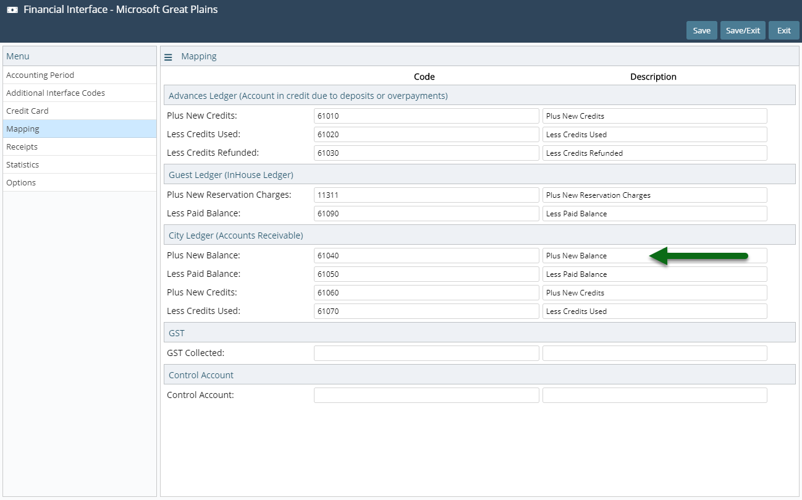Click Advances Ledger Plus New Credits code 61010
This screenshot has height=500, width=802.
pos(426,116)
